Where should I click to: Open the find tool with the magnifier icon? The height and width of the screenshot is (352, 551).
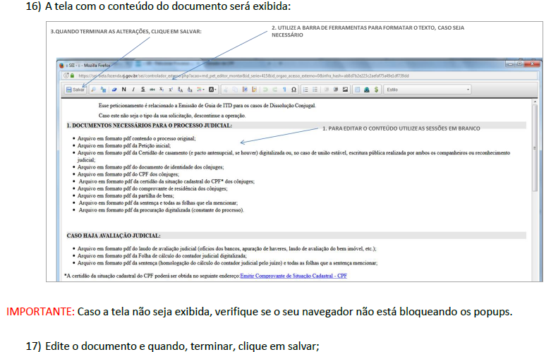point(94,90)
